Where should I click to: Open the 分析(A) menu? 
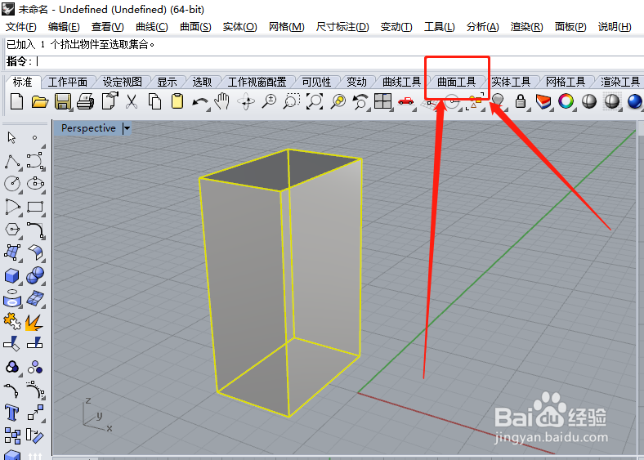[483, 27]
